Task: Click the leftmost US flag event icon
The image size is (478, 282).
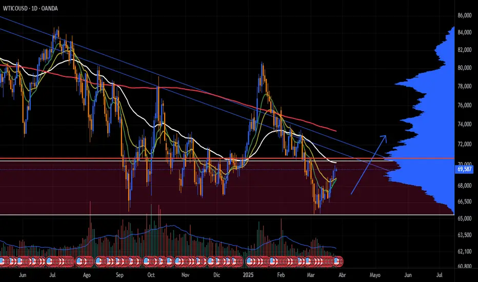Action: (3, 261)
